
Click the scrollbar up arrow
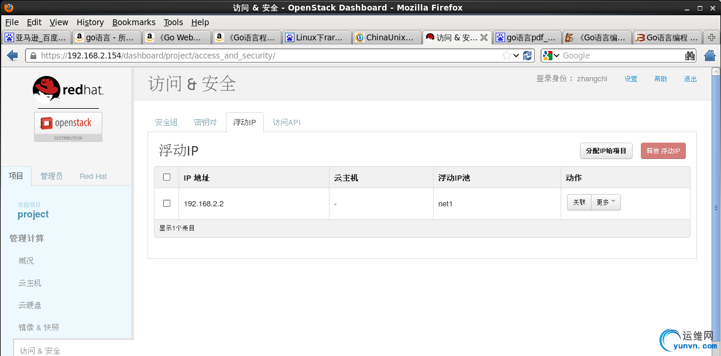[x=716, y=71]
